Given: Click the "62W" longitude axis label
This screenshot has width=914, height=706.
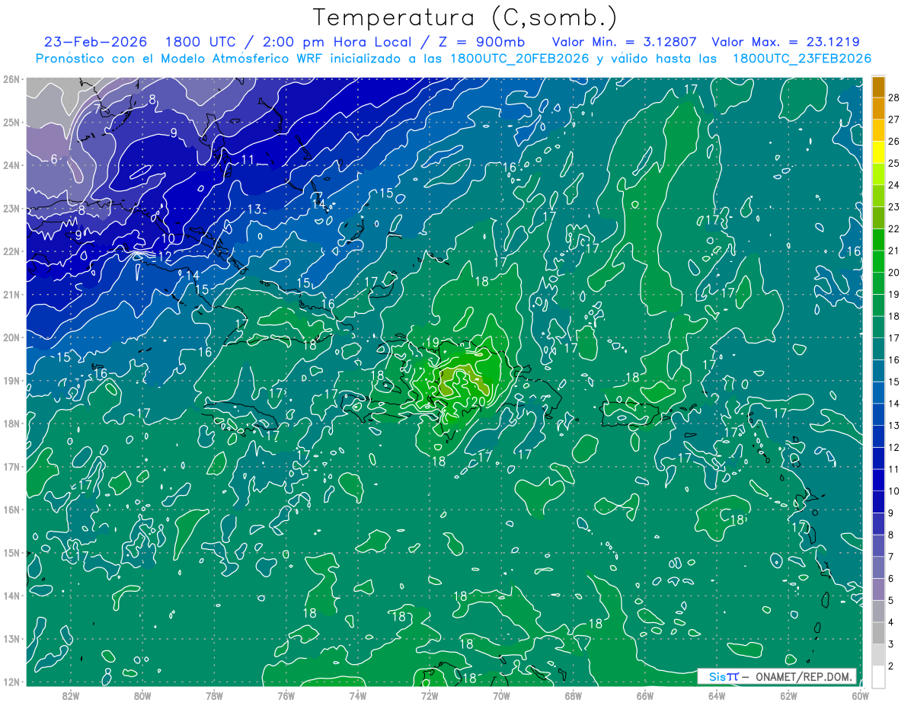Looking at the screenshot, I should (x=788, y=695).
